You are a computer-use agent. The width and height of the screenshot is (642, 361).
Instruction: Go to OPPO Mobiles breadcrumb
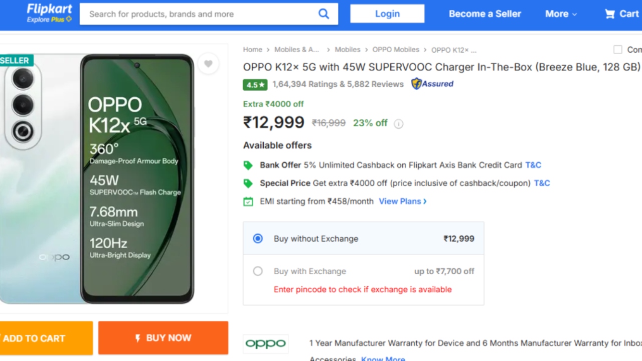(396, 50)
